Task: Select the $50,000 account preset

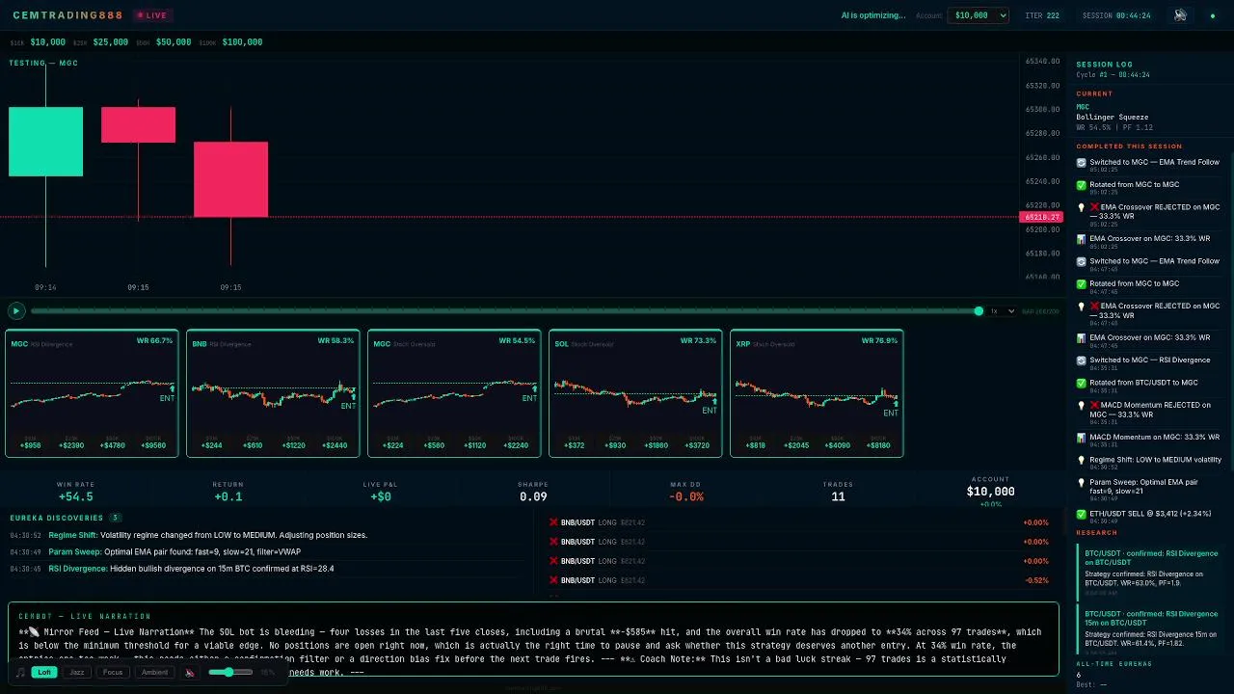Action: coord(174,42)
